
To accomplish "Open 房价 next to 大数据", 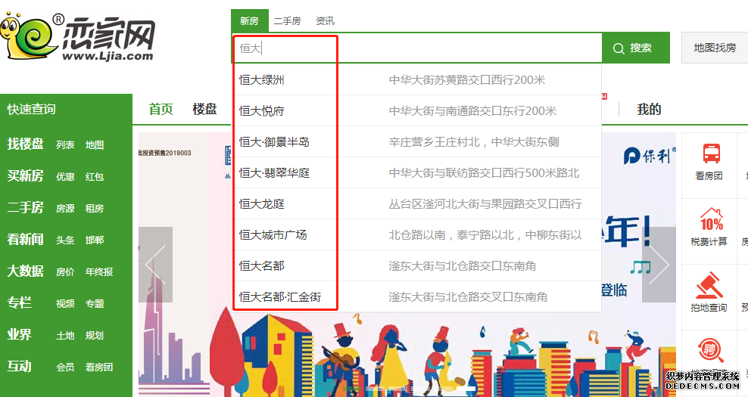I will click(x=65, y=272).
